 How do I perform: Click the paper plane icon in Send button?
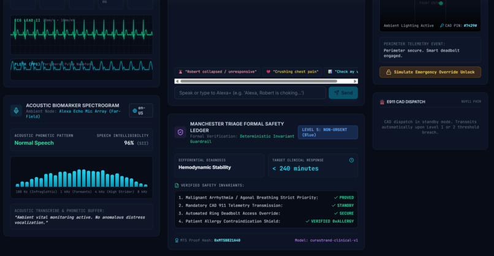(x=336, y=93)
